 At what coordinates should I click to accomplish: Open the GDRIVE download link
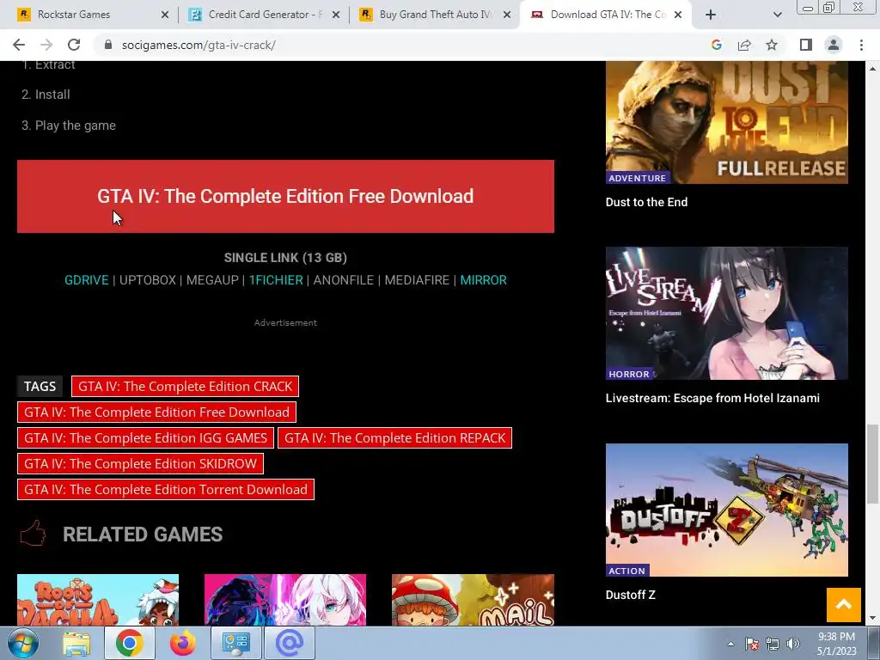(x=87, y=280)
